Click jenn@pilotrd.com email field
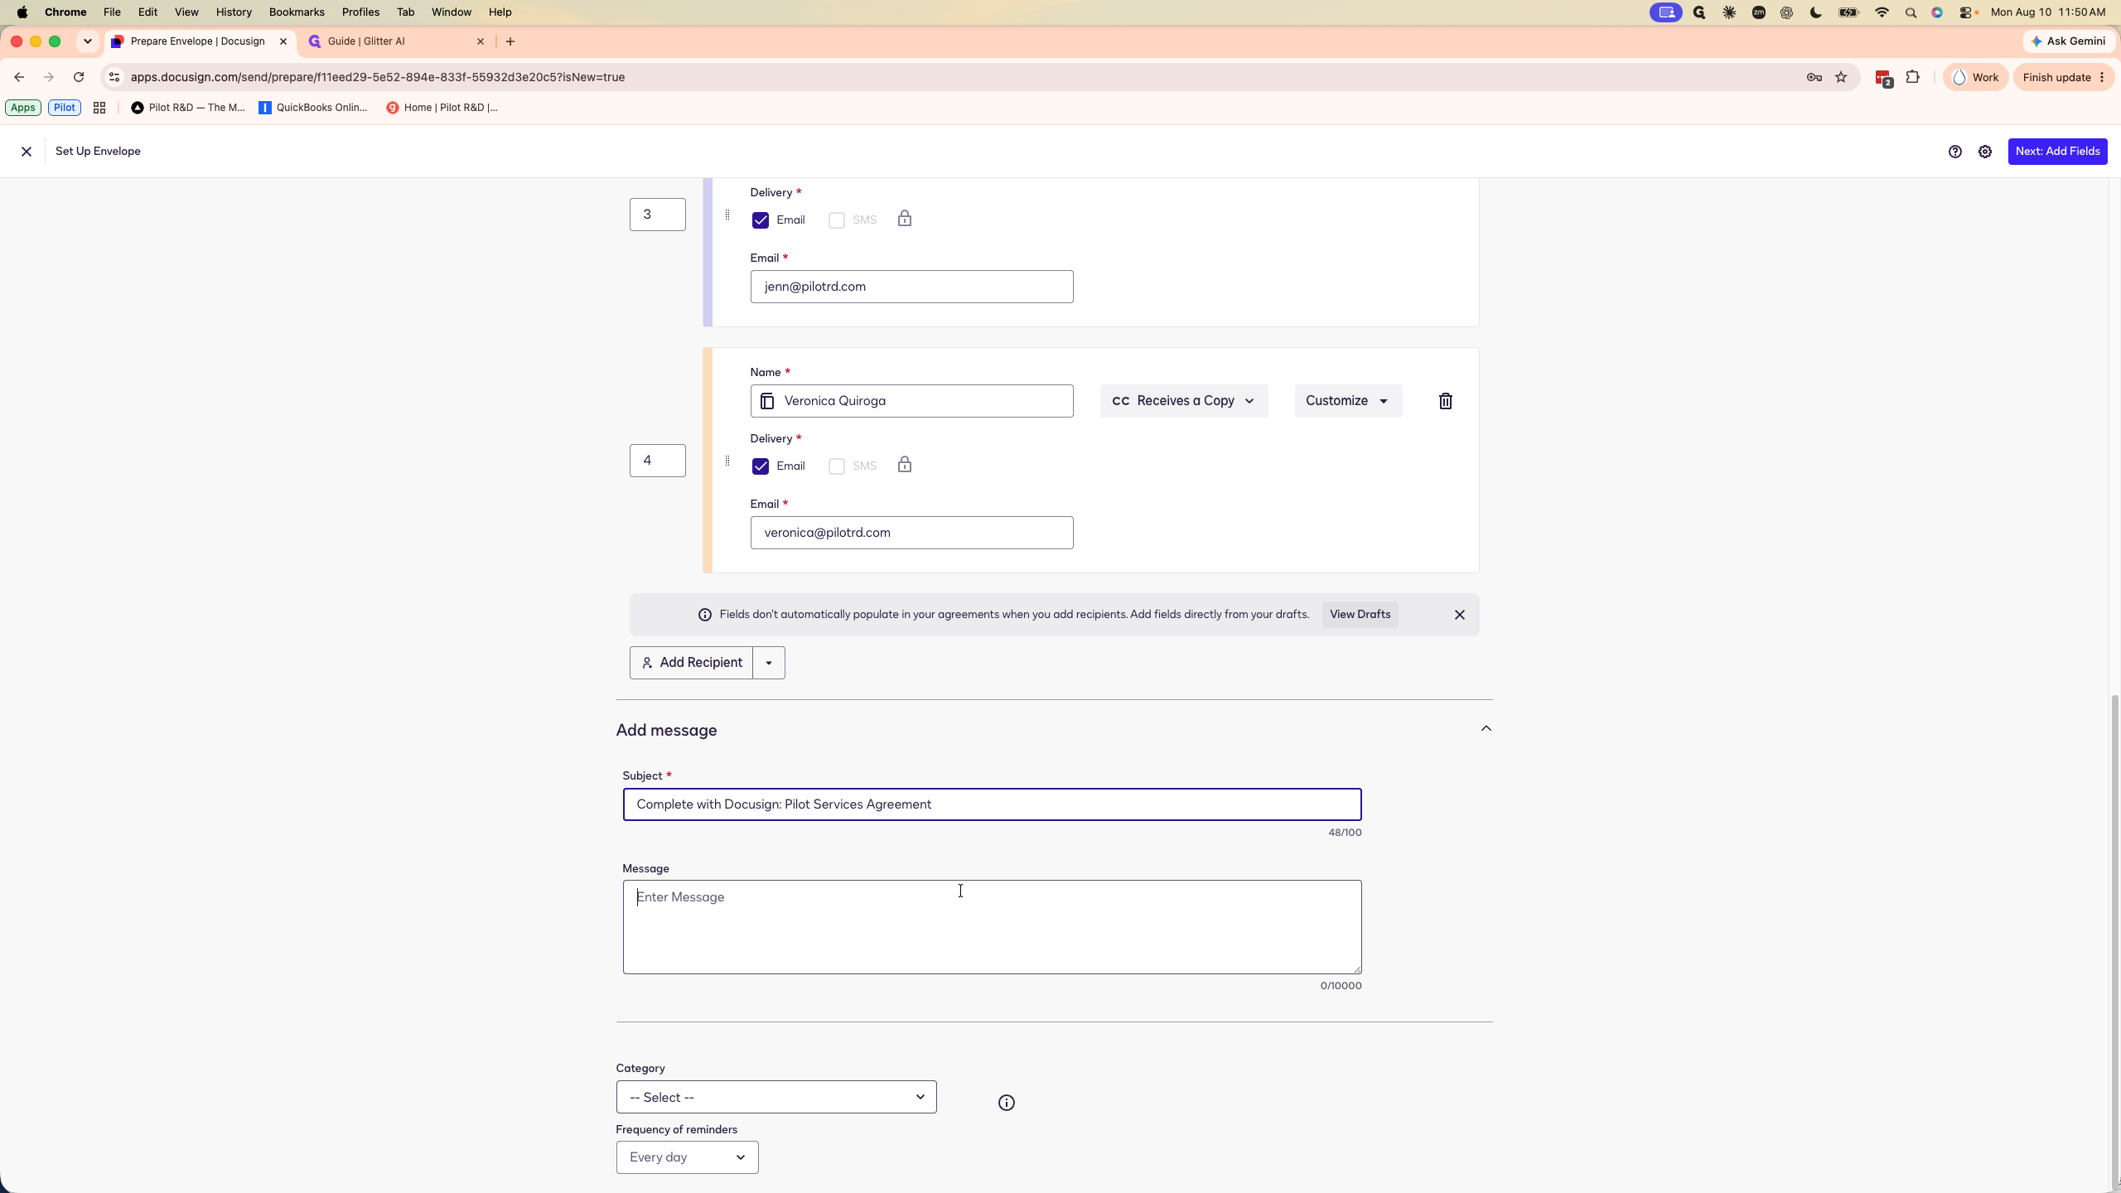 click(911, 287)
